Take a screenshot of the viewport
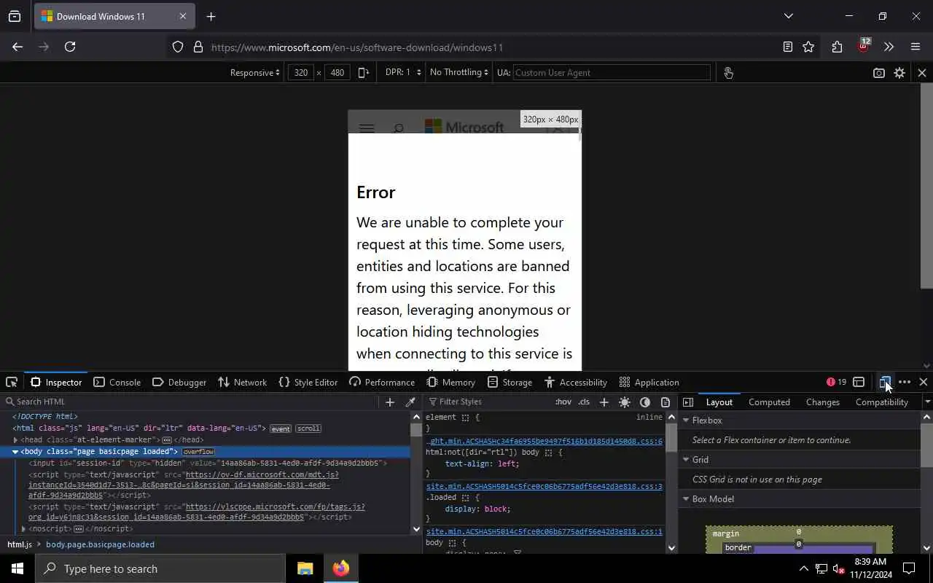 point(879,73)
